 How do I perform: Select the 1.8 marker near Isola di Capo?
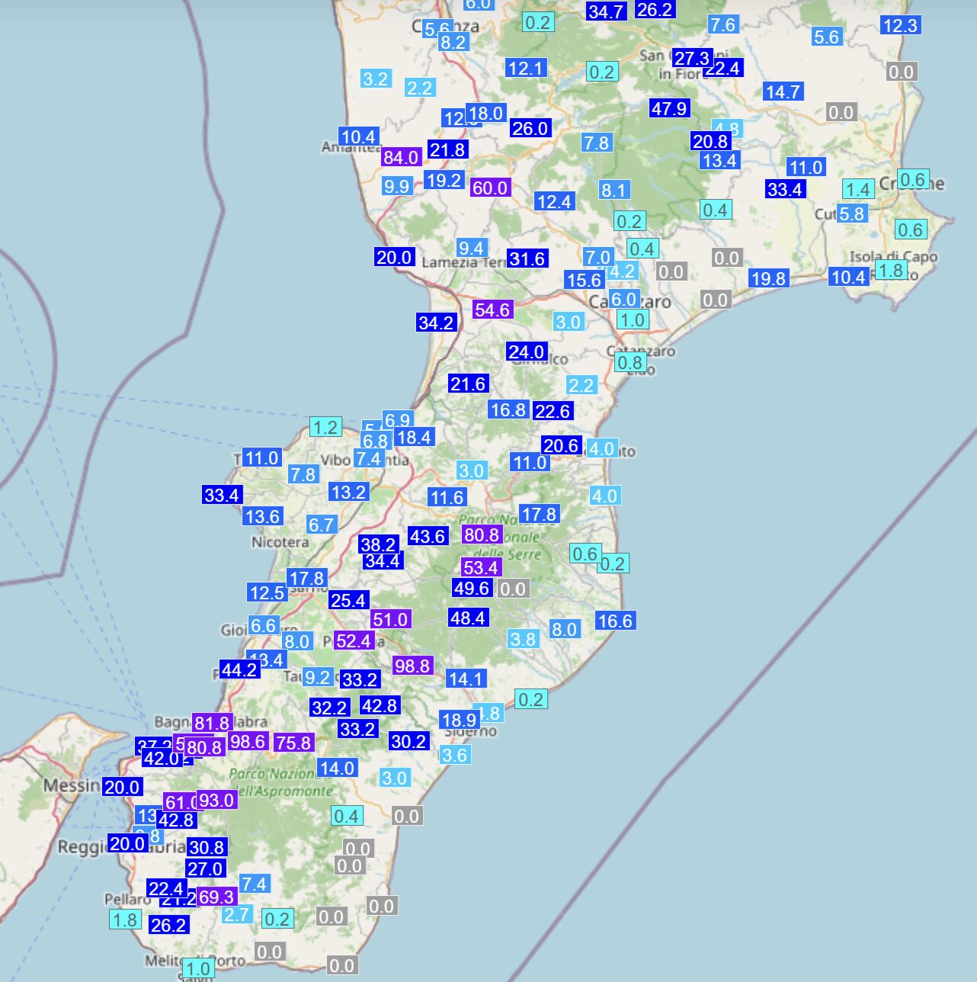891,270
